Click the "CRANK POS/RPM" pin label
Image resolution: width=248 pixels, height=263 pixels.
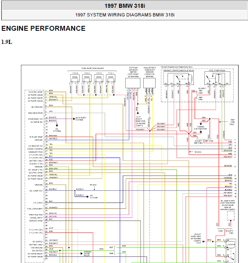pyautogui.click(x=35, y=149)
